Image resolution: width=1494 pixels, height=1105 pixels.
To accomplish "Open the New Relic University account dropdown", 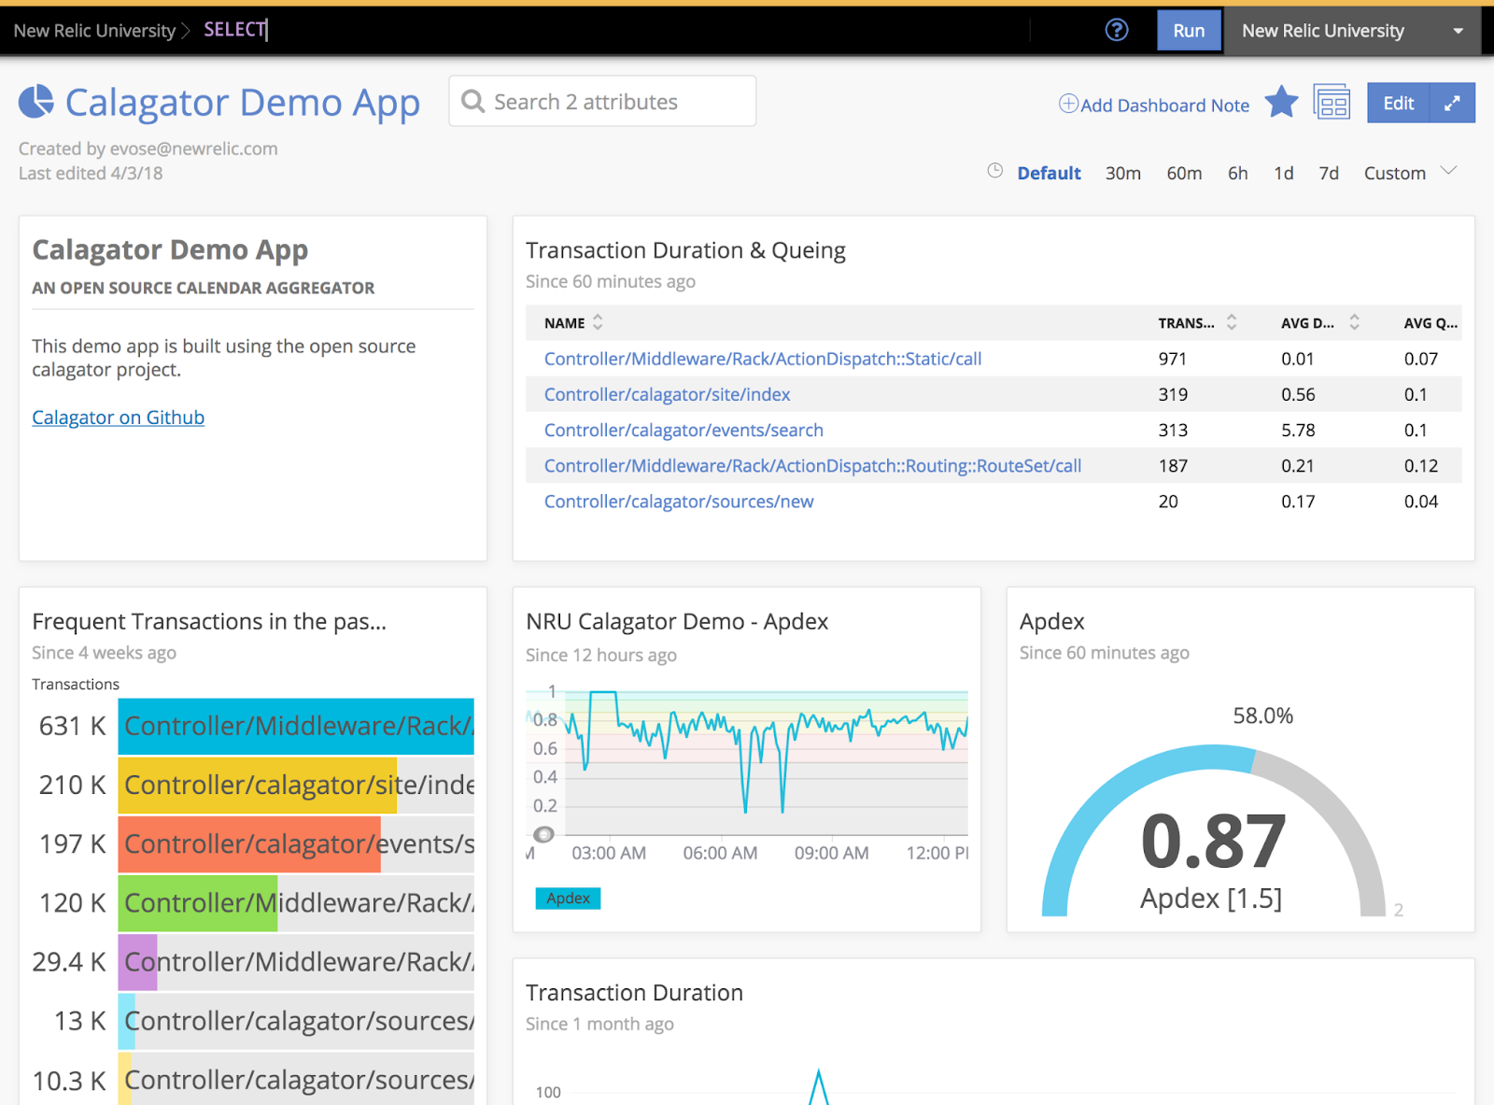I will [x=1352, y=31].
